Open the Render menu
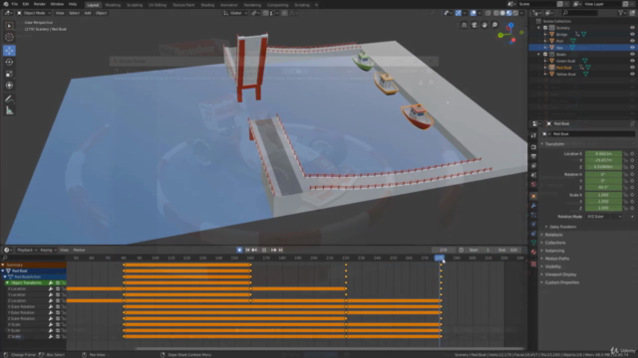The image size is (638, 358). [40, 4]
